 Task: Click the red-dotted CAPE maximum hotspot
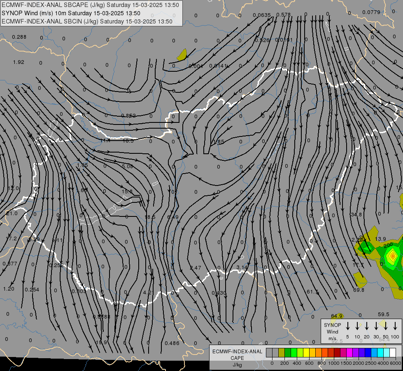pyautogui.click(x=392, y=256)
